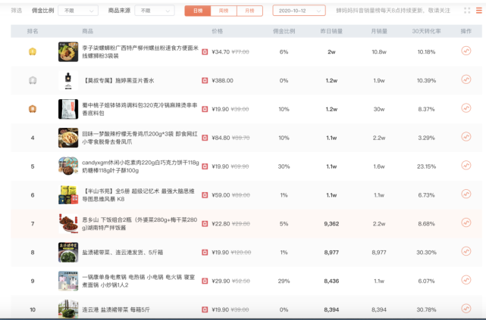Sort by 月销量 column header

coord(379,31)
